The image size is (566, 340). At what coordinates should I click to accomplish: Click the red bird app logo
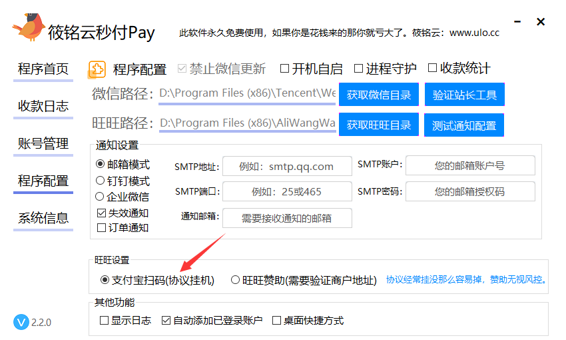click(29, 27)
